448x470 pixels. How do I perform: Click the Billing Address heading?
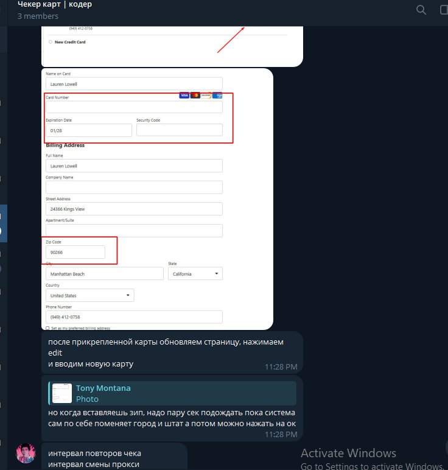[x=65, y=145]
